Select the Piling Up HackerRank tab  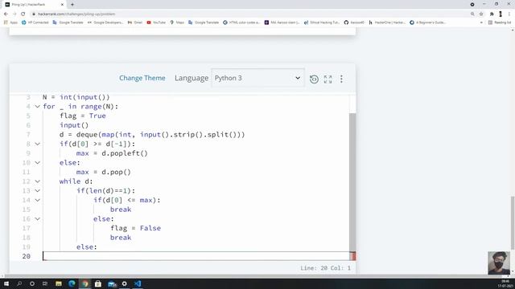click(x=34, y=5)
